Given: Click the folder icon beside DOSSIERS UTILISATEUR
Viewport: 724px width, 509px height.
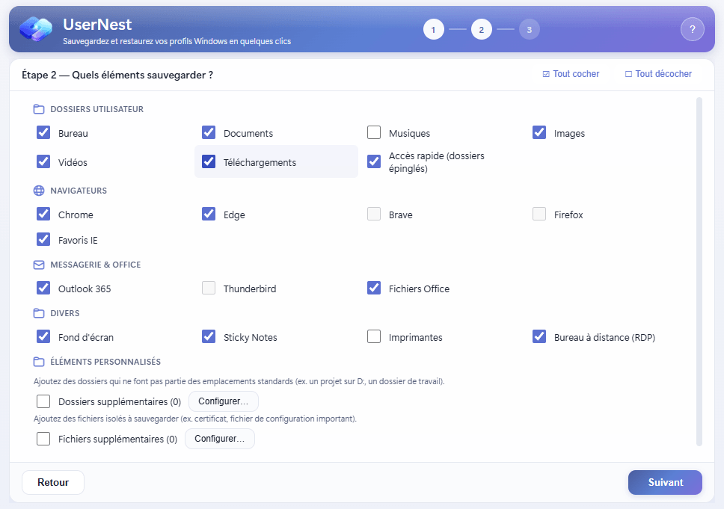Looking at the screenshot, I should 38,108.
